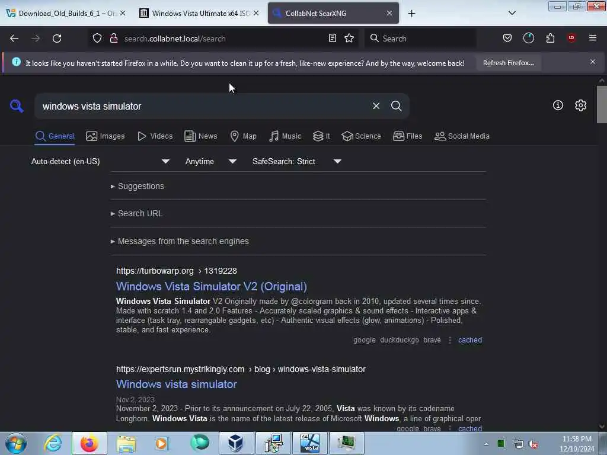The height and width of the screenshot is (455, 607).
Task: Open SafeSearch Strict dropdown
Action: click(297, 161)
